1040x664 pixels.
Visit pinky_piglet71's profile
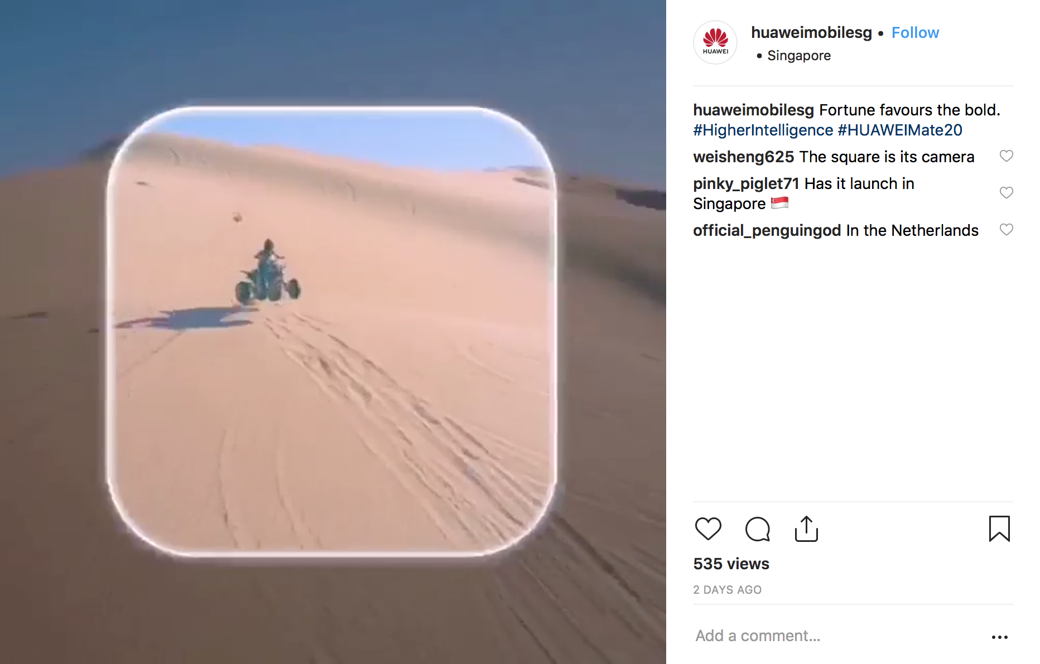tap(746, 183)
